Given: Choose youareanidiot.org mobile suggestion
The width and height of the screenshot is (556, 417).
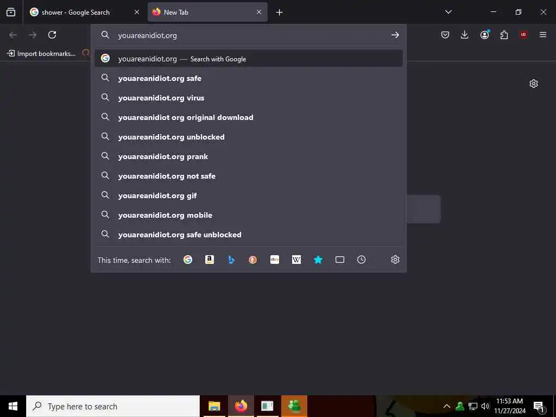Looking at the screenshot, I should 249,215.
